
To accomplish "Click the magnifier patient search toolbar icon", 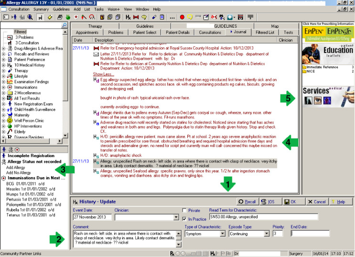I will tap(30, 17).
